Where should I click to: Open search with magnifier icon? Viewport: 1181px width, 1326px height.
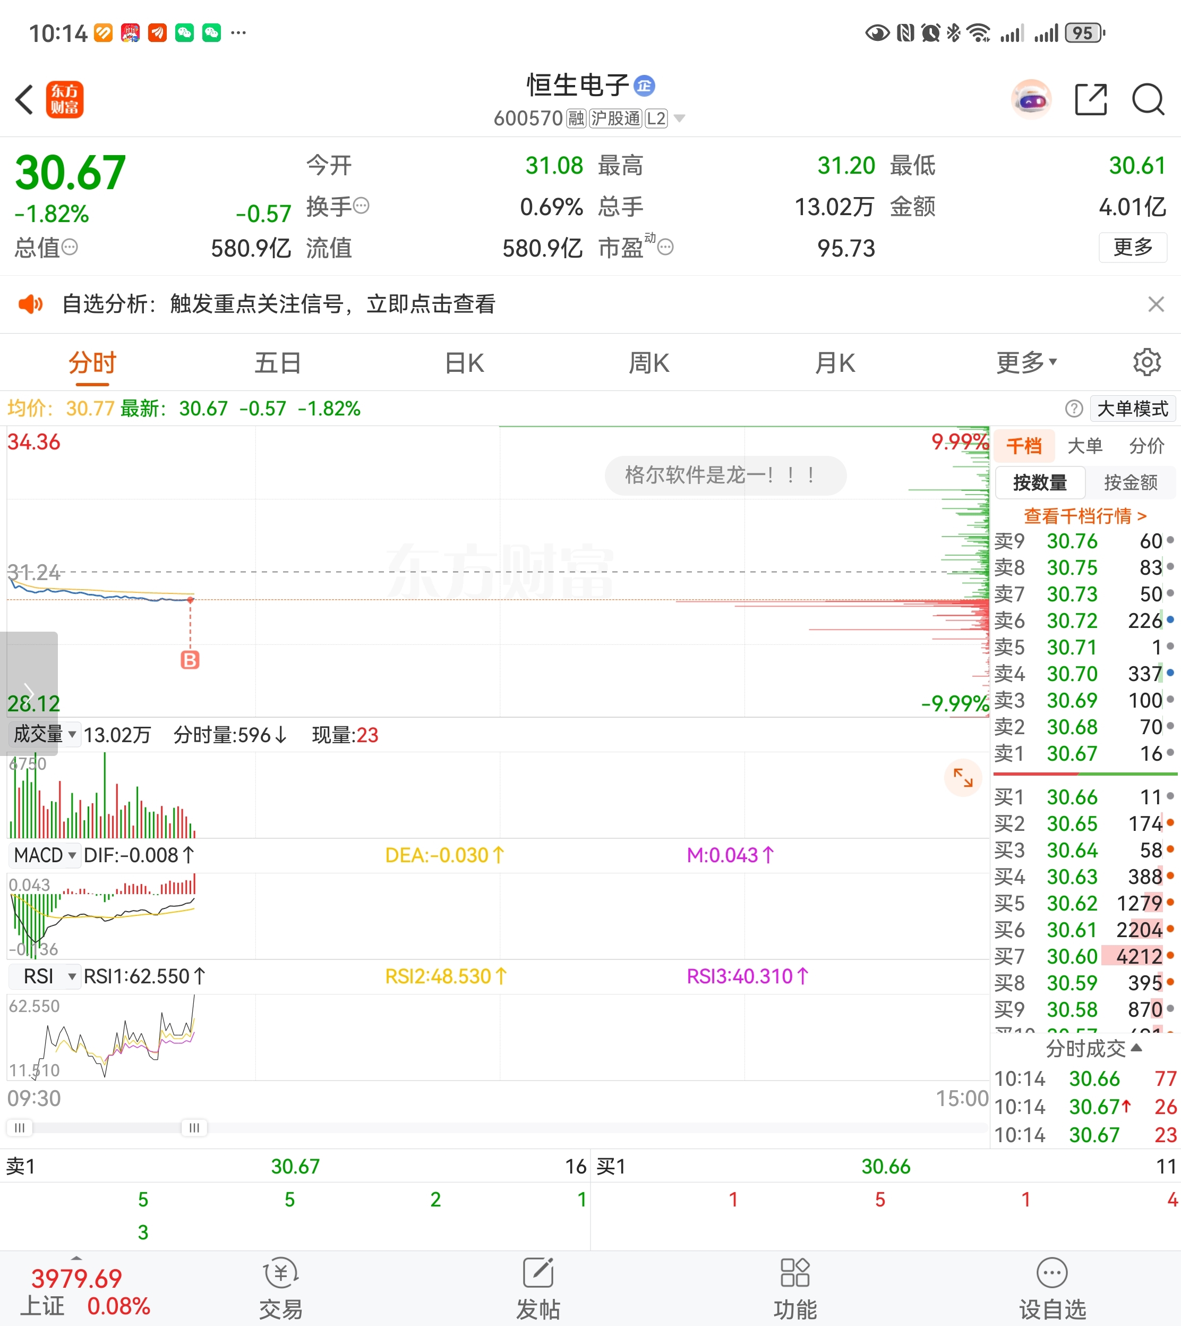coord(1147,99)
